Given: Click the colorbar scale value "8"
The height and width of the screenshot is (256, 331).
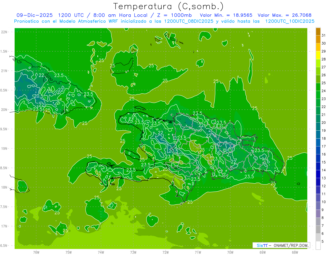Looking at the screenshot, I should (323, 218).
